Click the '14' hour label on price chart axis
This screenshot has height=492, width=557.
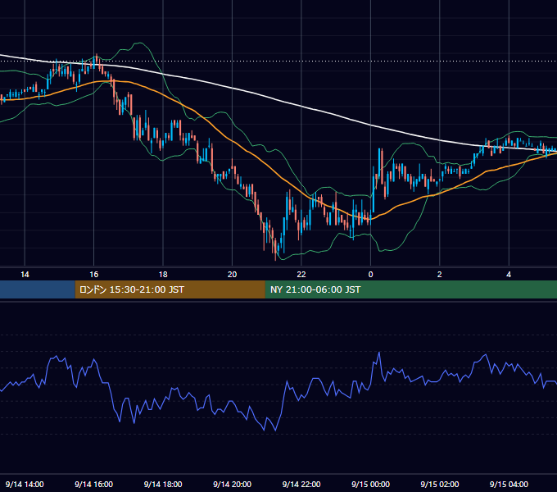coord(25,275)
